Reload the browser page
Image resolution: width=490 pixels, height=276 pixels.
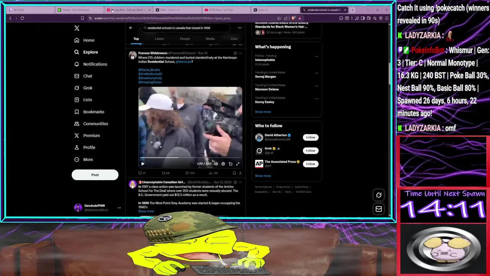click(22, 18)
